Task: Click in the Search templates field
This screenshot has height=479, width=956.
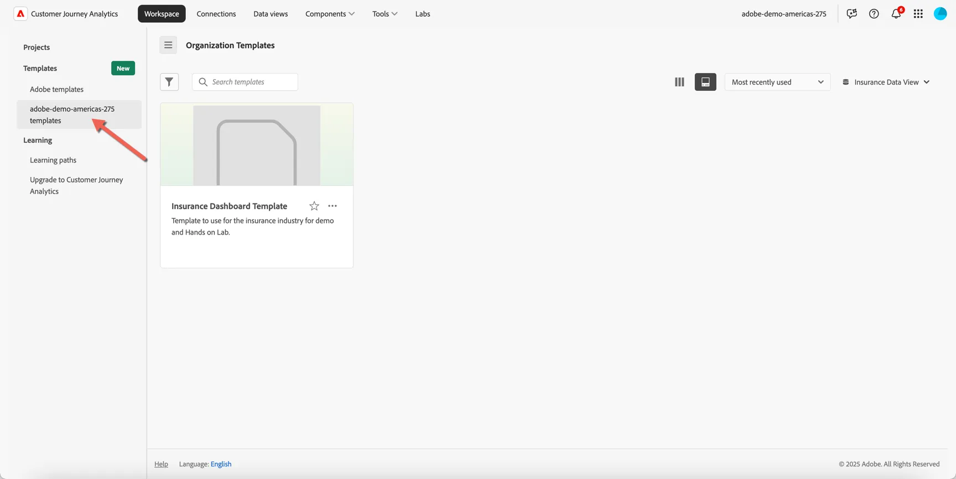Action: pos(245,82)
